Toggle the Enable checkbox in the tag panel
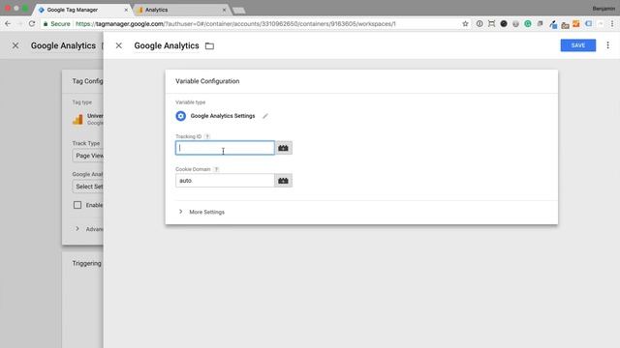This screenshot has width=620, height=348. [x=77, y=205]
